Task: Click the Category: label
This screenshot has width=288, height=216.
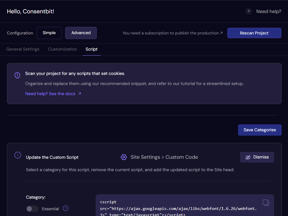Action: pyautogui.click(x=36, y=197)
